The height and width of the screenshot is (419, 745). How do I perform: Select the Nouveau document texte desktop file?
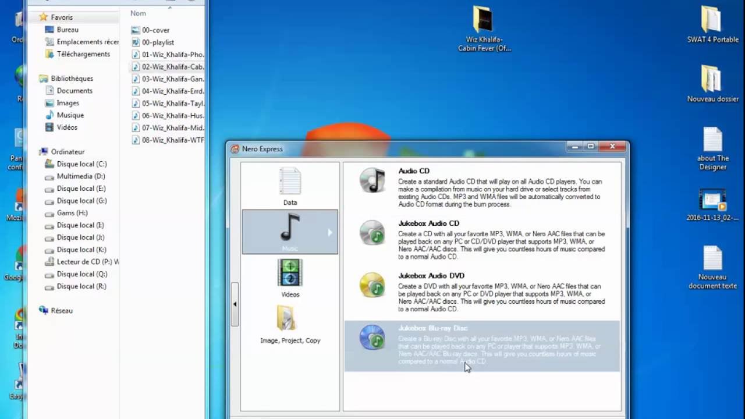pyautogui.click(x=712, y=268)
